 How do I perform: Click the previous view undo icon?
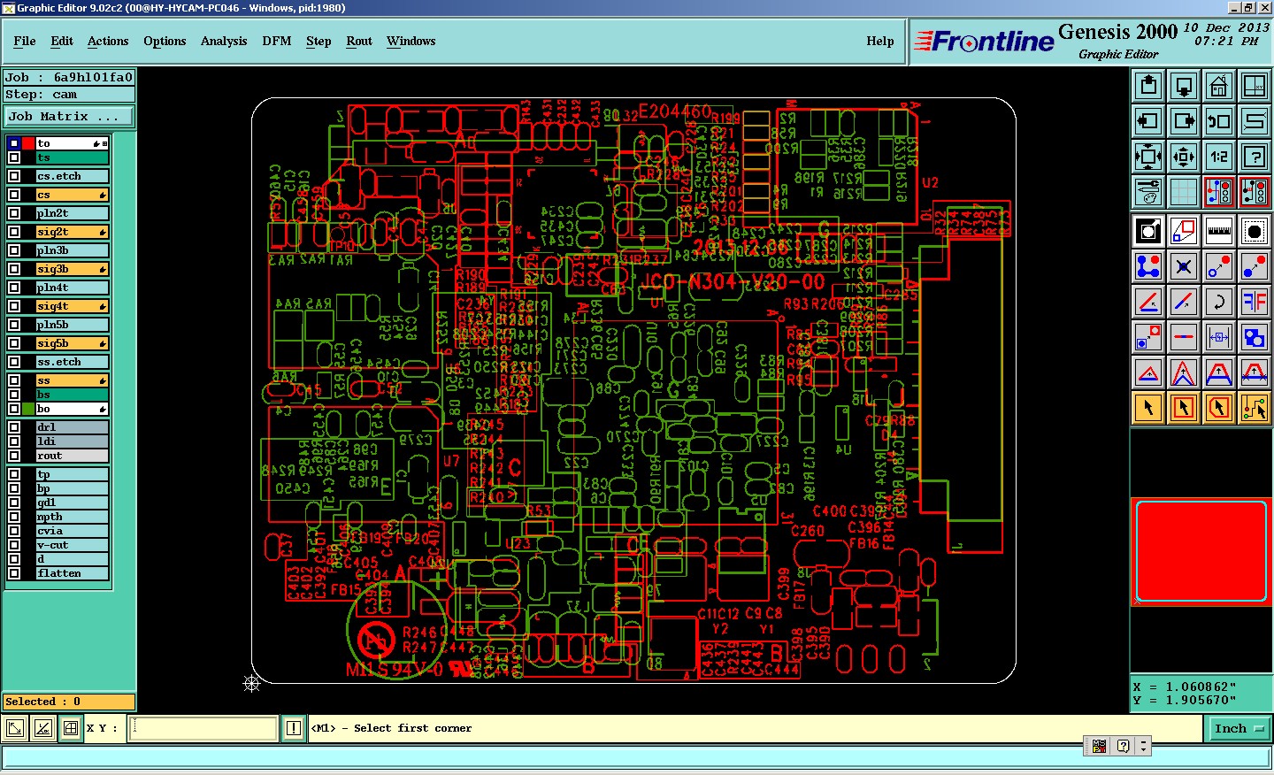pyautogui.click(x=1219, y=121)
